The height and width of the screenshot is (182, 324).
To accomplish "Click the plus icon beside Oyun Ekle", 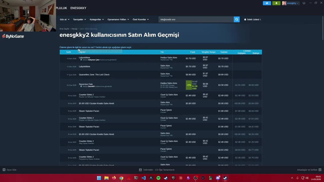I will (x=4, y=170).
